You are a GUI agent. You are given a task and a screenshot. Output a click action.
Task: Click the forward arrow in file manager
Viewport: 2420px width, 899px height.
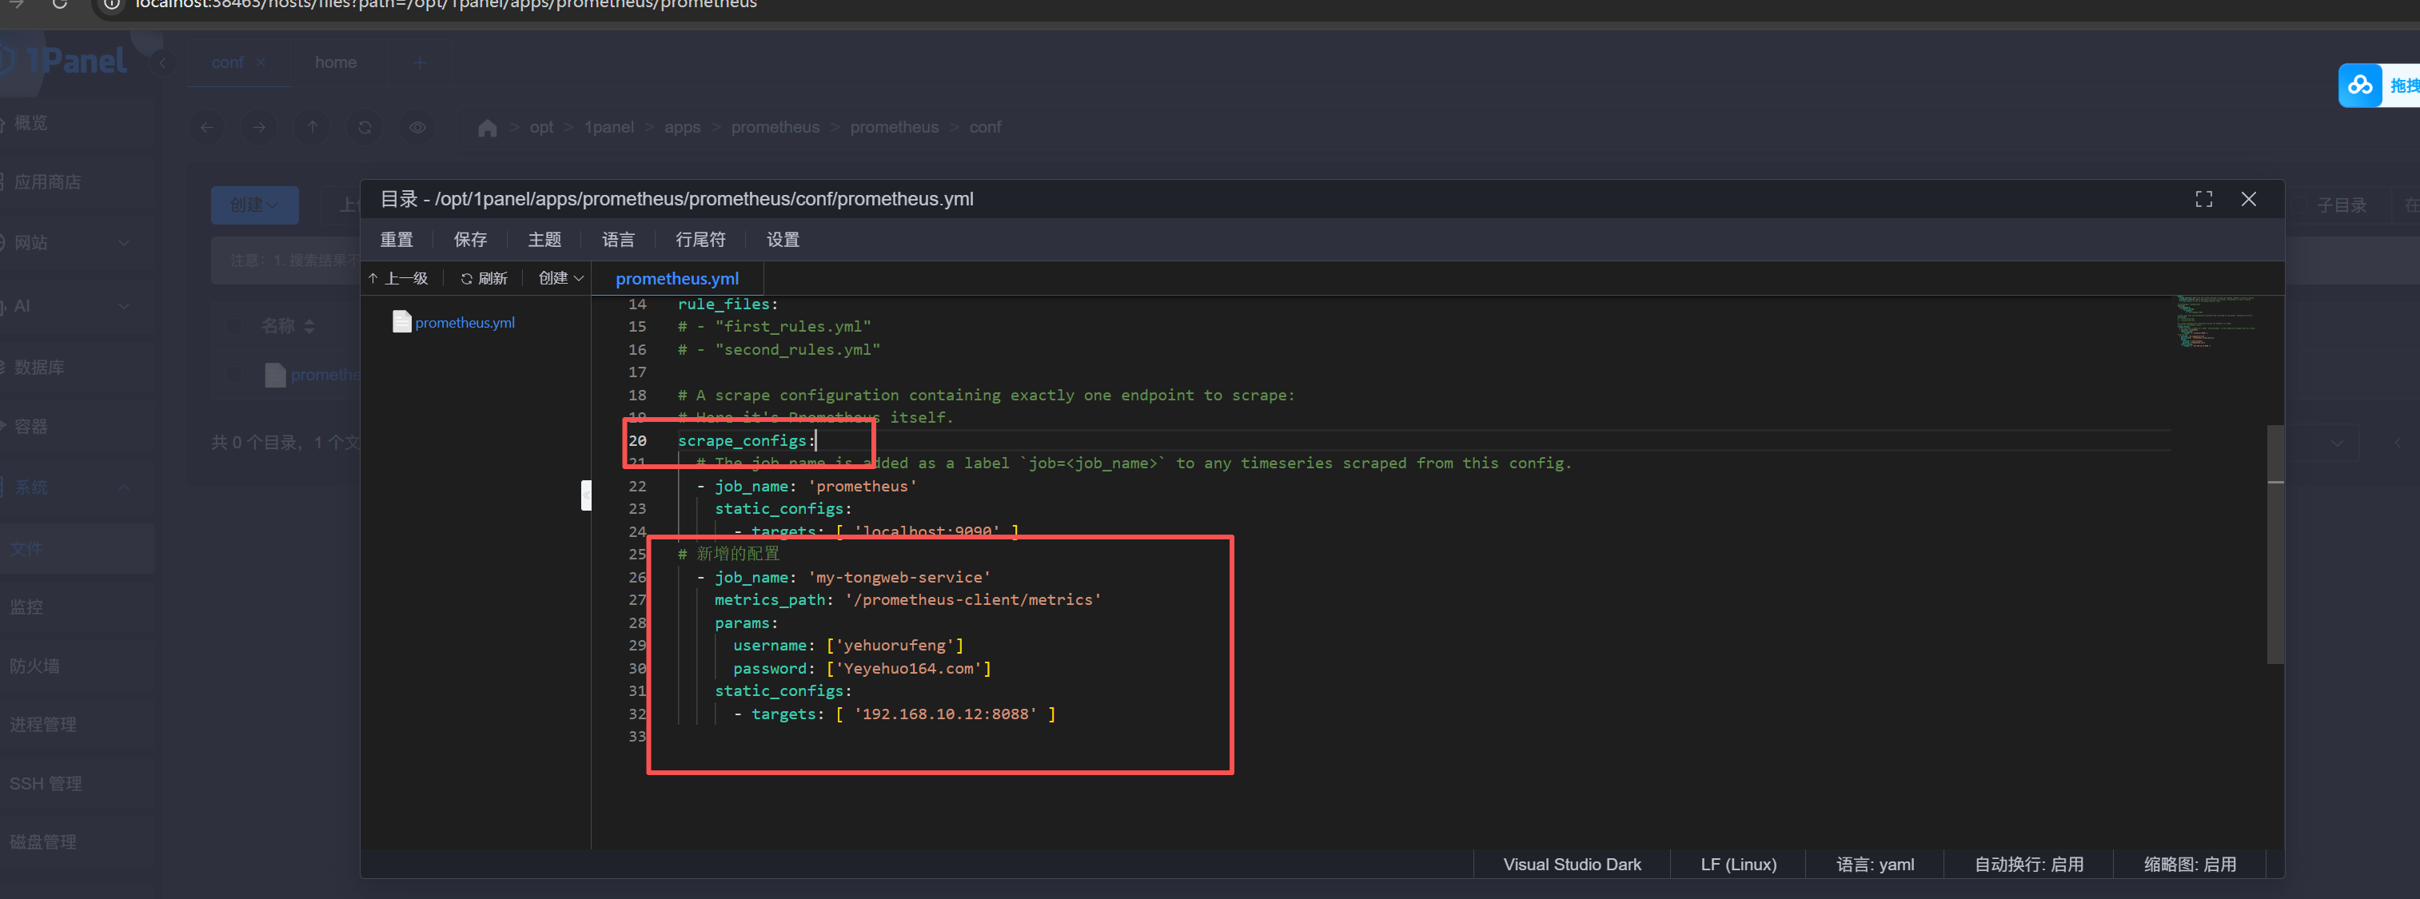pos(259,127)
